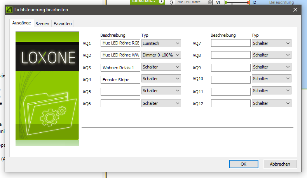307x178 pixels.
Task: Click the AQ1 description field Hue LED Röhre RGB
Action: (120, 43)
